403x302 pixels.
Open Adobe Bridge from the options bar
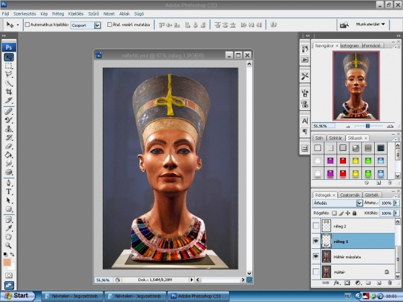click(x=344, y=25)
